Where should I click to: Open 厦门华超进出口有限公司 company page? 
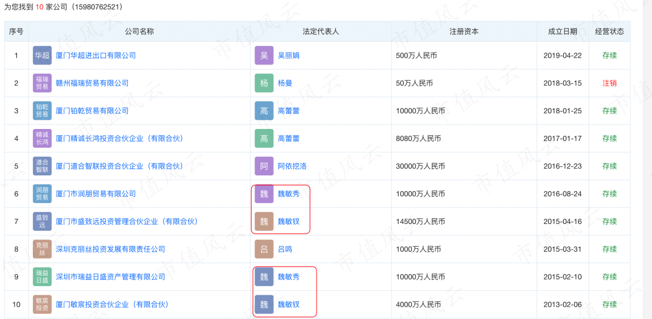coord(96,55)
